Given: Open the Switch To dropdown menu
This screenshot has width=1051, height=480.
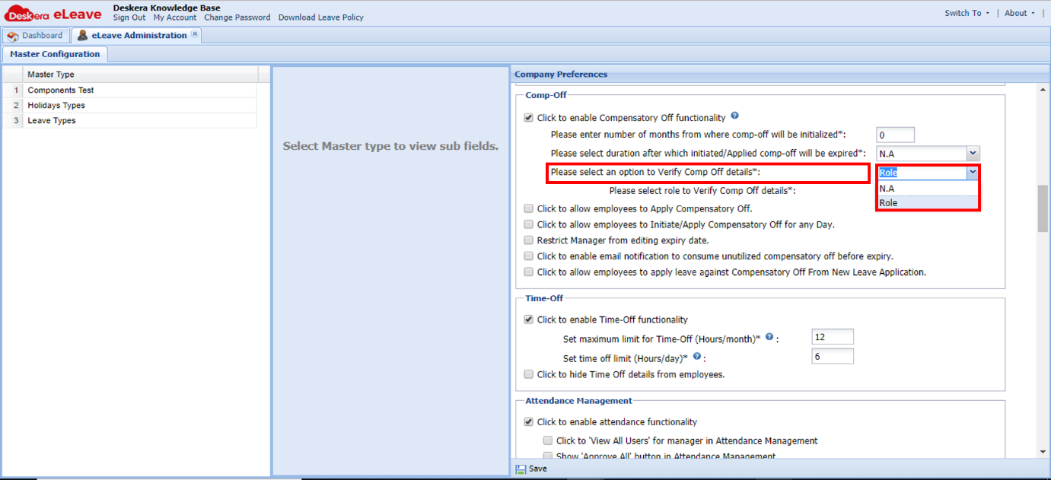Looking at the screenshot, I should click(965, 12).
